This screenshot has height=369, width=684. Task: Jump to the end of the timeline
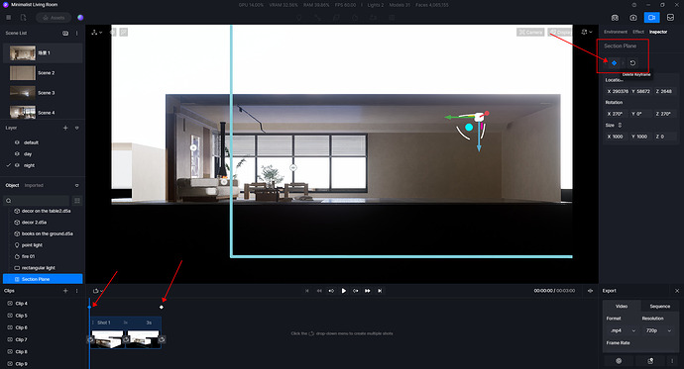click(380, 291)
